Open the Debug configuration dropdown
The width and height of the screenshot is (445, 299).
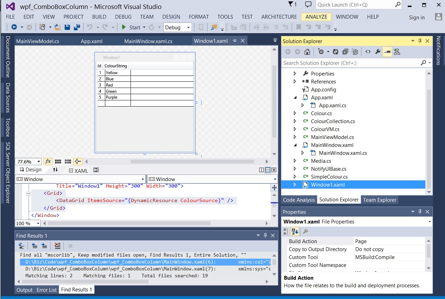pos(188,28)
